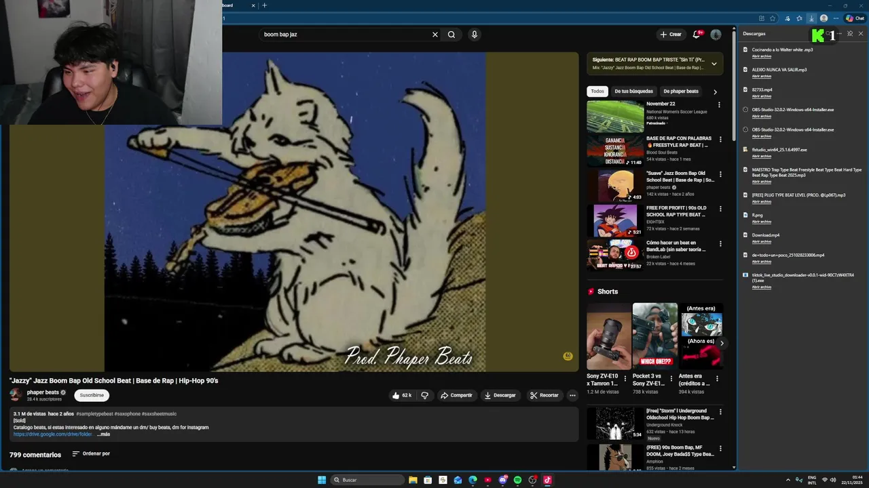Open options for Cómo hacer un beat video
This screenshot has width=869, height=488.
point(720,244)
